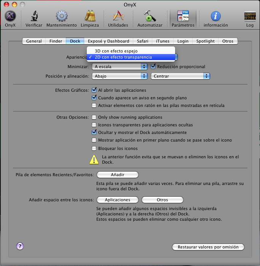Open the Mantenimiento gear tool

tap(62, 19)
